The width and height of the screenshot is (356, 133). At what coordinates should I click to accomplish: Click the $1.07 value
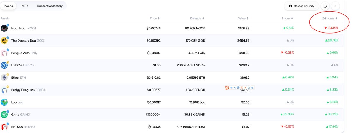coord(245,127)
